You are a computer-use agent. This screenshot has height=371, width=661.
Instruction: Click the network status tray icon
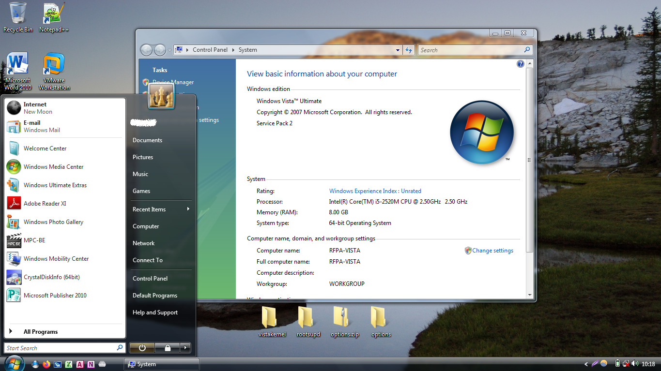coord(626,364)
